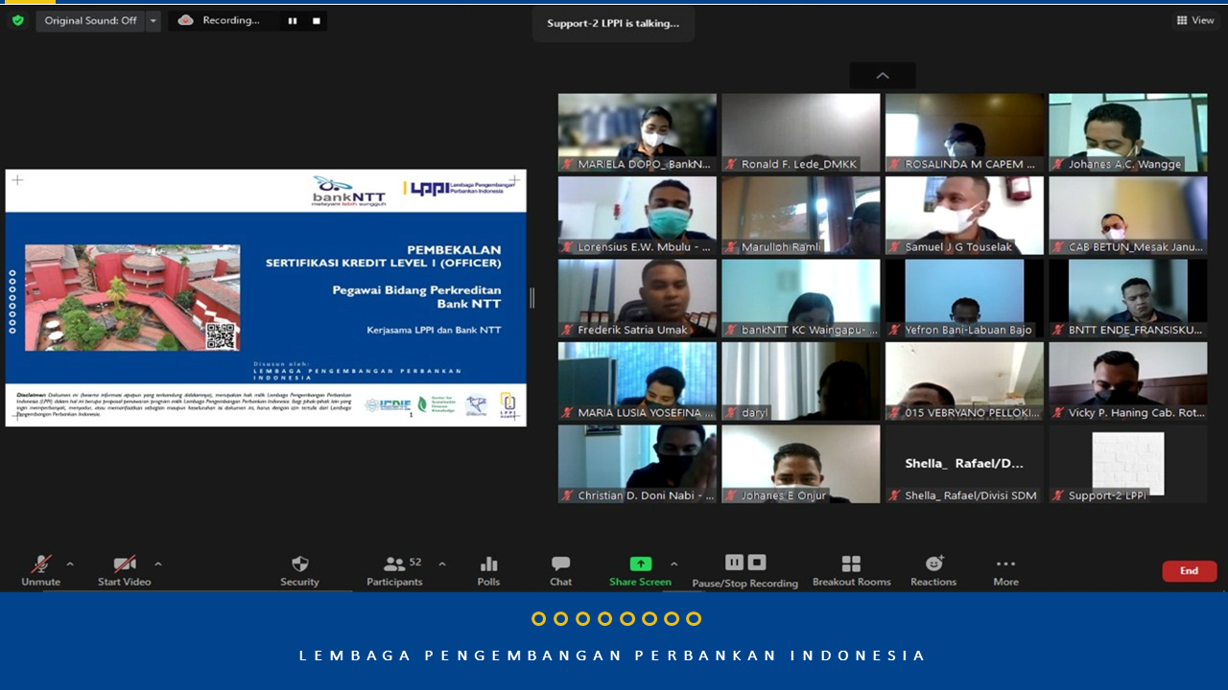Image resolution: width=1228 pixels, height=690 pixels.
Task: Click muted mic icon on Support-2 LPPI tile
Action: coord(1059,495)
